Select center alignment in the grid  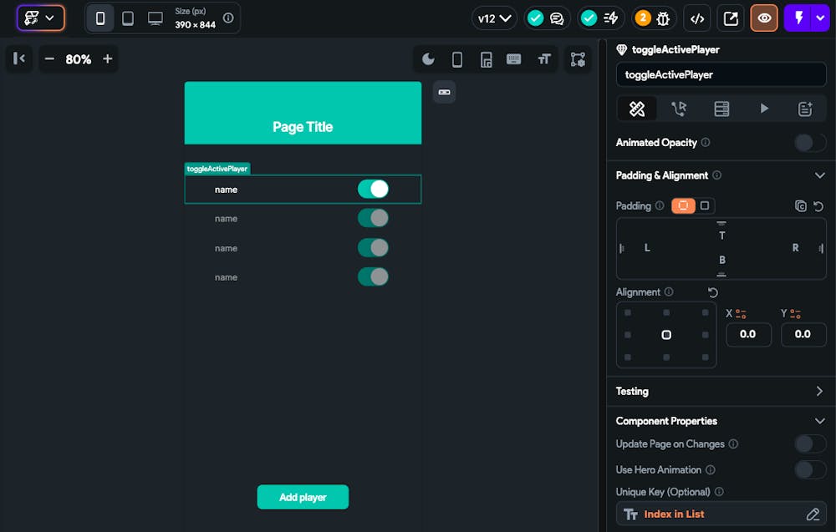point(666,335)
